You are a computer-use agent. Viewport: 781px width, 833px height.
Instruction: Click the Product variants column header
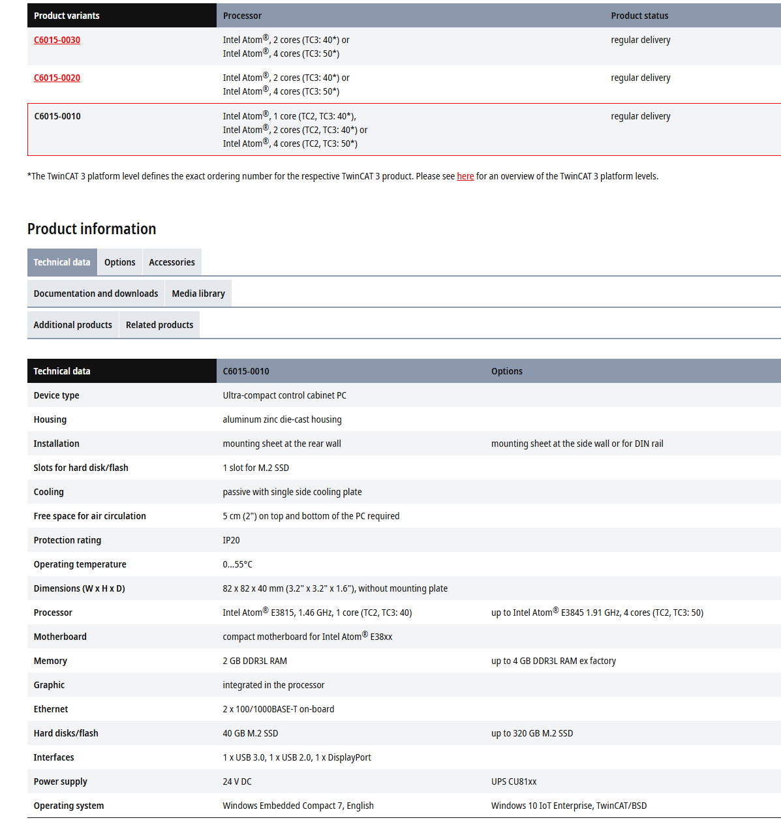(67, 16)
